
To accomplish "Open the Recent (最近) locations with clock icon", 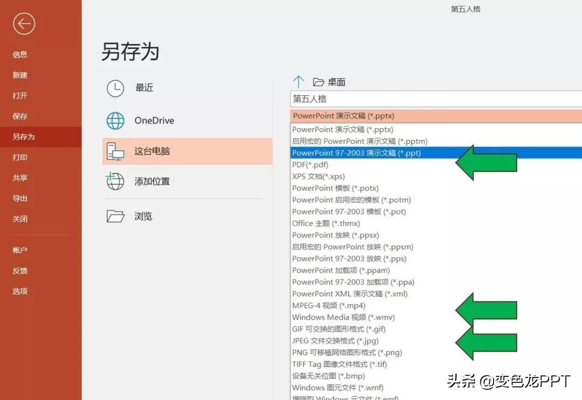I will tap(115, 87).
